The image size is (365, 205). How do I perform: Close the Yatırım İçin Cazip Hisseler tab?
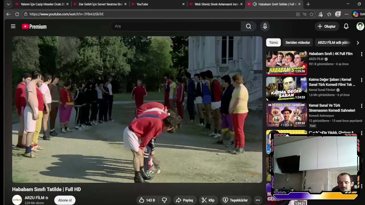pos(67,4)
